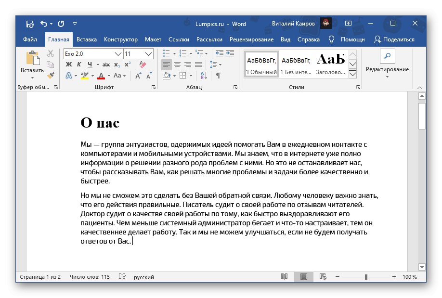Open Шрифт dialog launcher
The height and width of the screenshot is (298, 442).
tap(153, 88)
